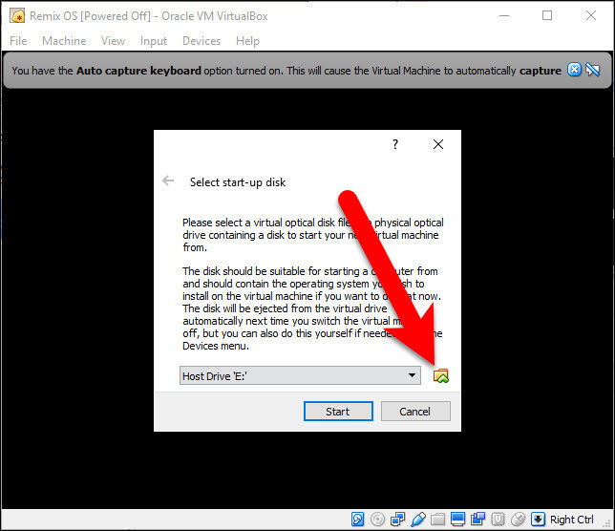Click the display monitor icon in the status bar
Image resolution: width=615 pixels, height=531 pixels.
[457, 520]
